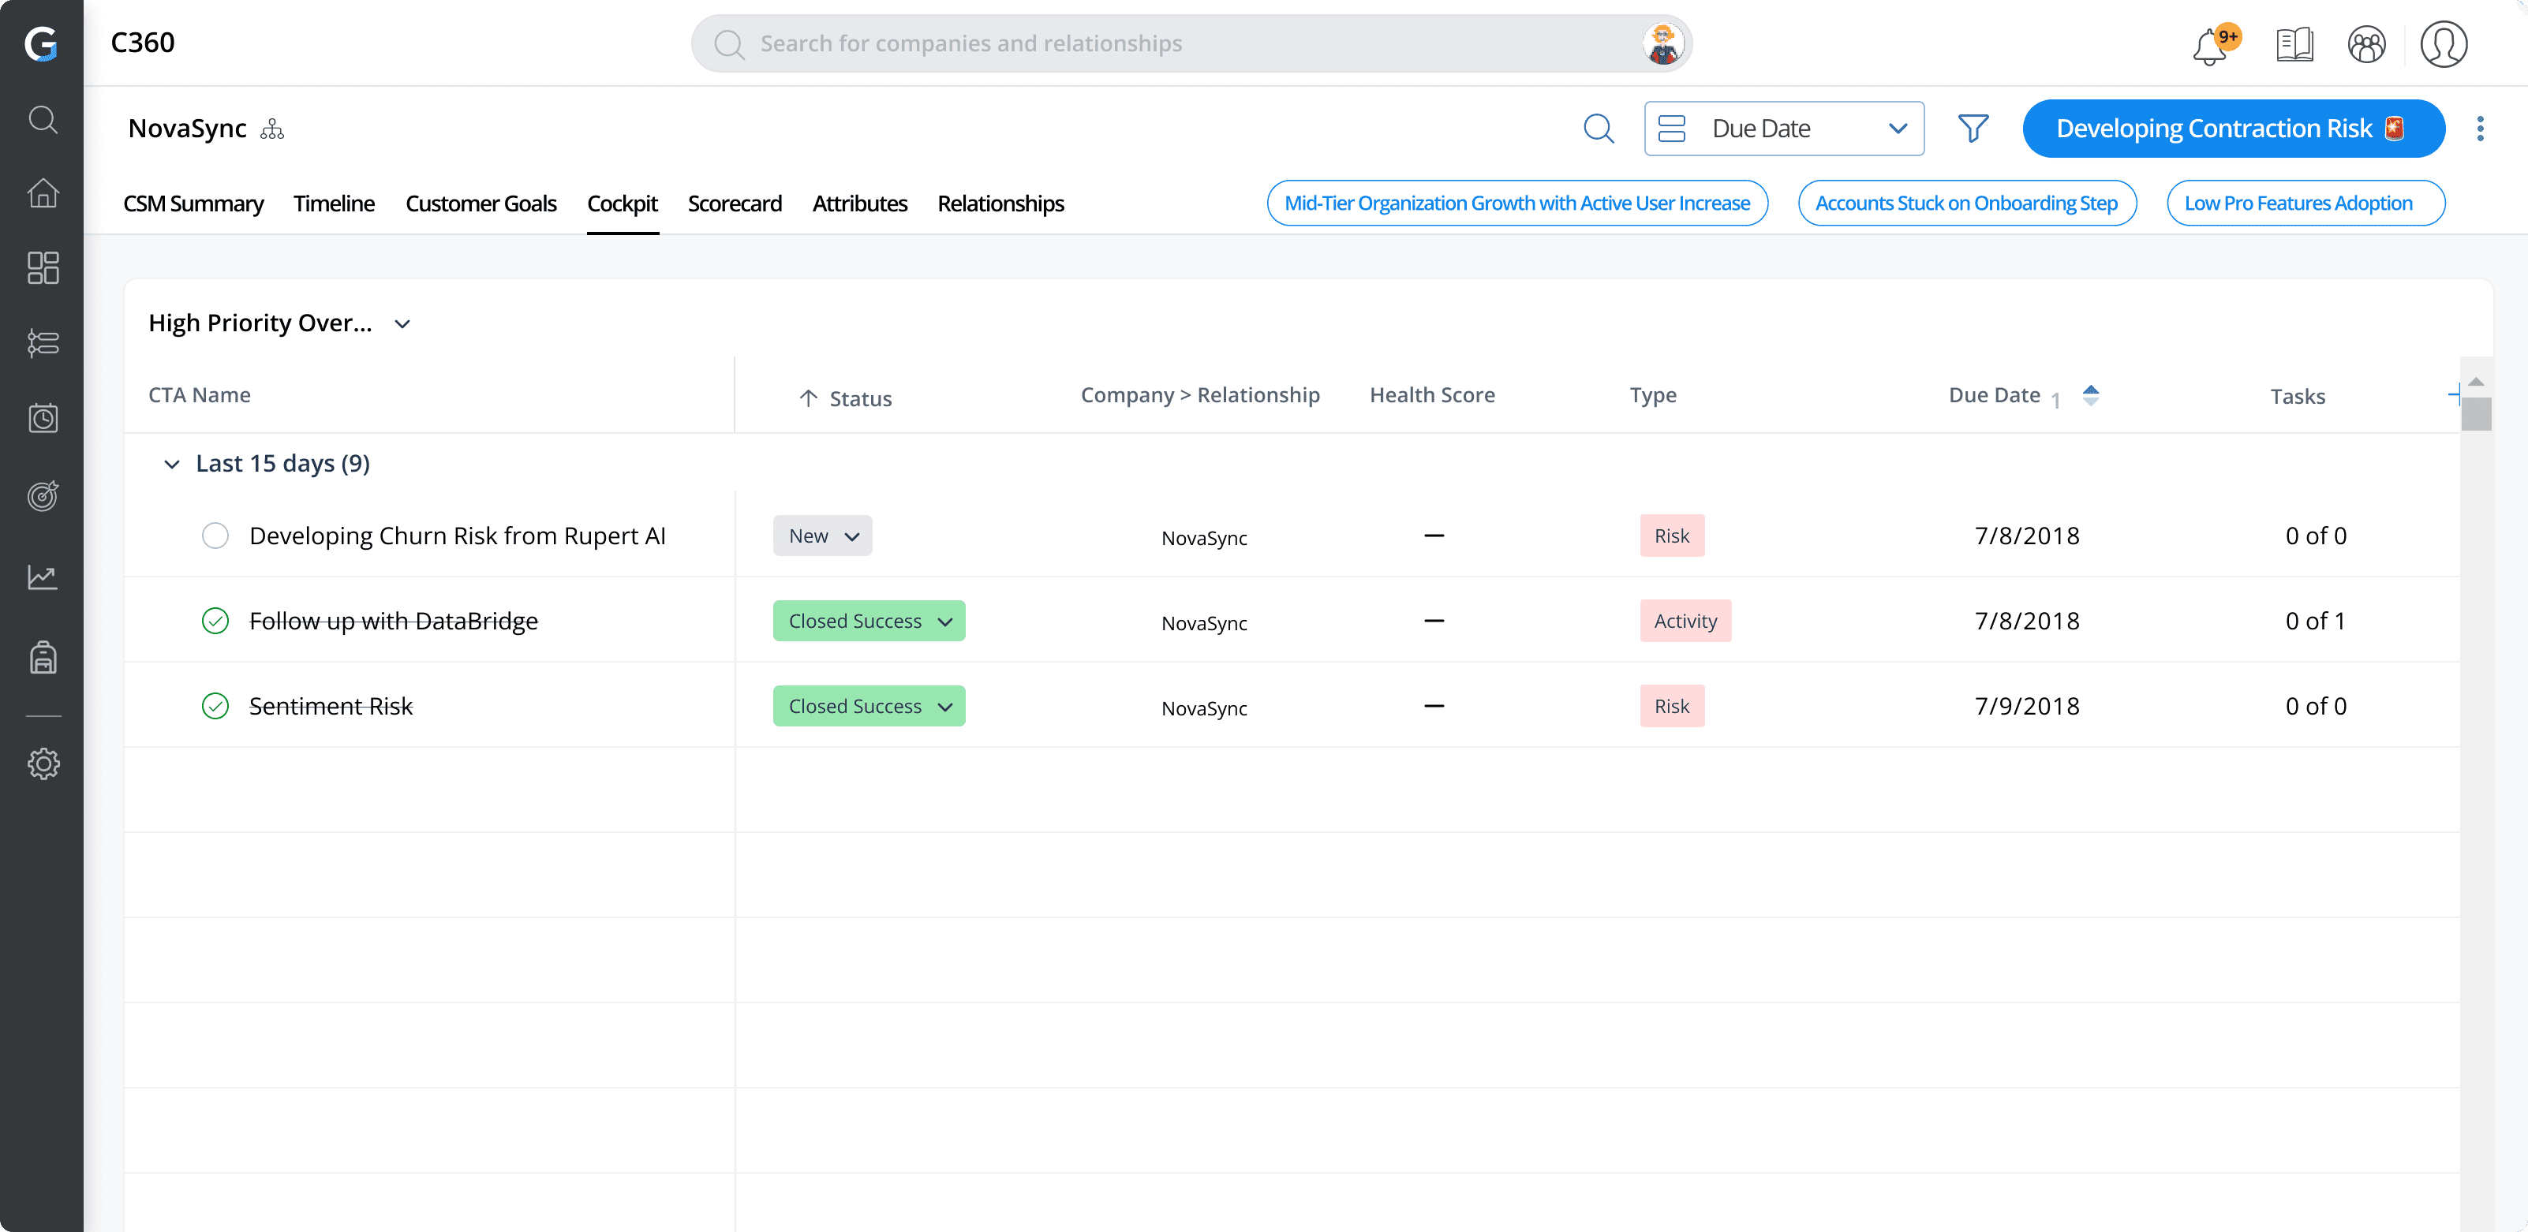Click Mid-Tier Organization Growth with Active User Increase
Screen dimensions: 2528x1232
1517,203
